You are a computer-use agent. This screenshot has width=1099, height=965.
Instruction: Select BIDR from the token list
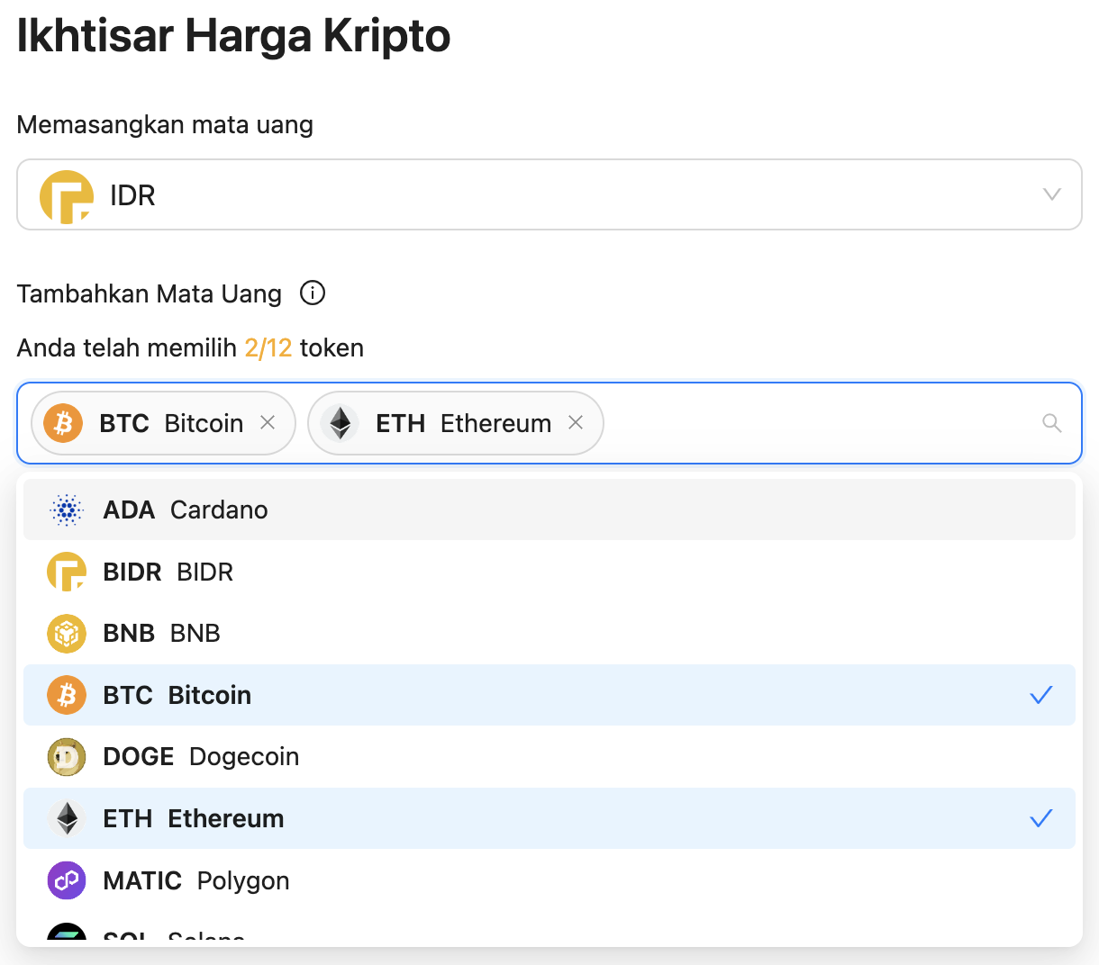[x=549, y=572]
